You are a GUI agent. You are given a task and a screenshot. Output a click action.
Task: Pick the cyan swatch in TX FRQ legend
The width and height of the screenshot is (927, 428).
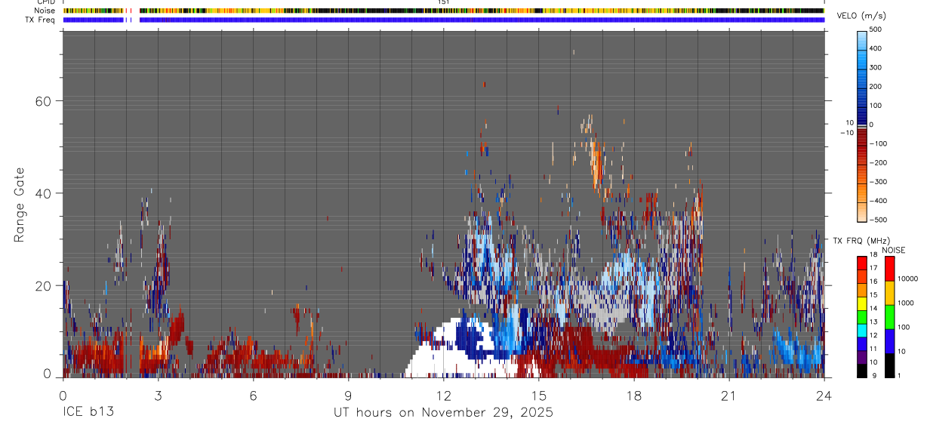[x=862, y=330]
